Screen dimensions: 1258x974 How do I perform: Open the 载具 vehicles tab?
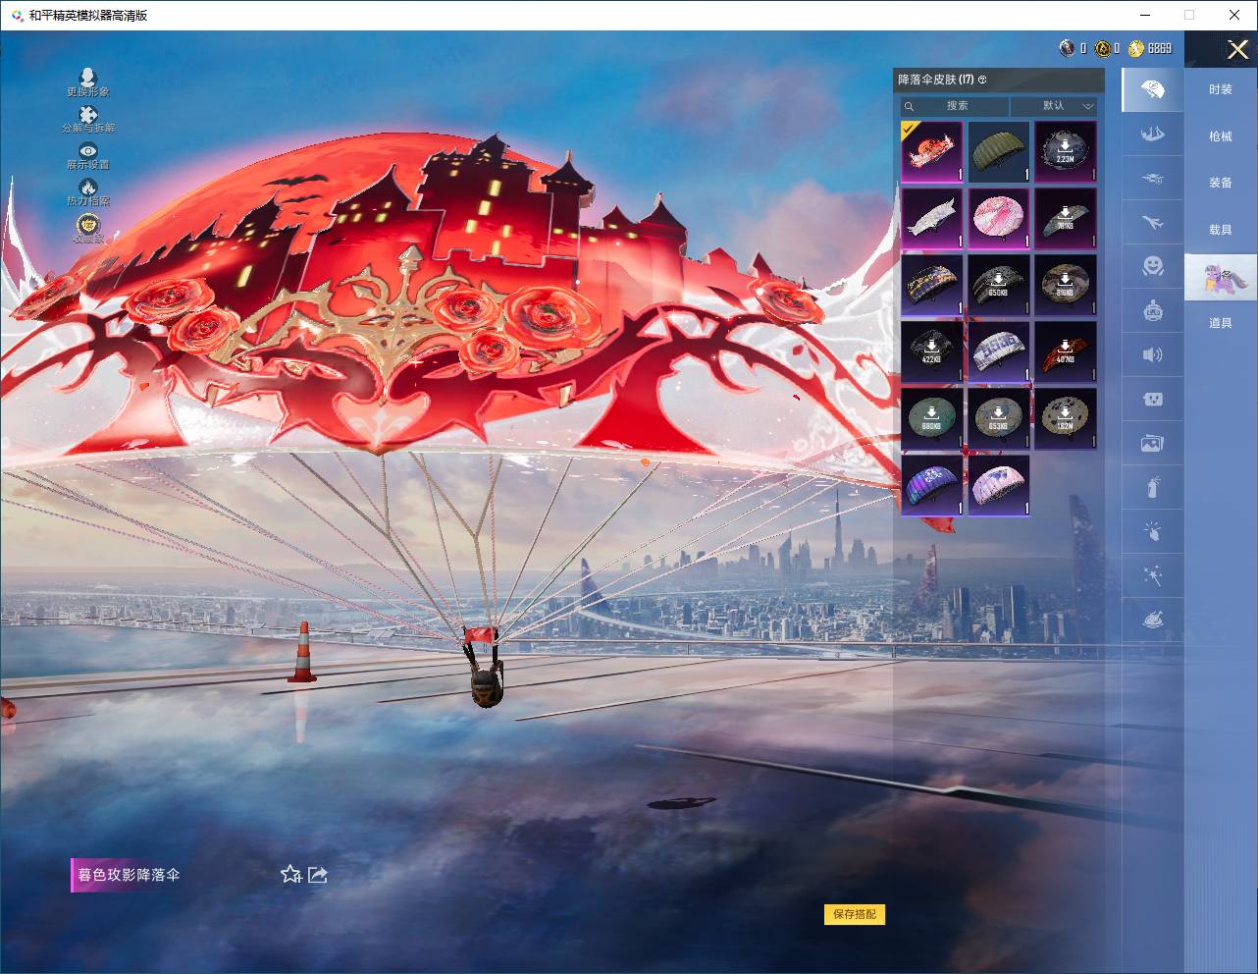pyautogui.click(x=1221, y=230)
